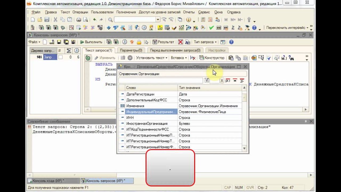Click the grey round cancel icon near Изменить

click(x=130, y=58)
